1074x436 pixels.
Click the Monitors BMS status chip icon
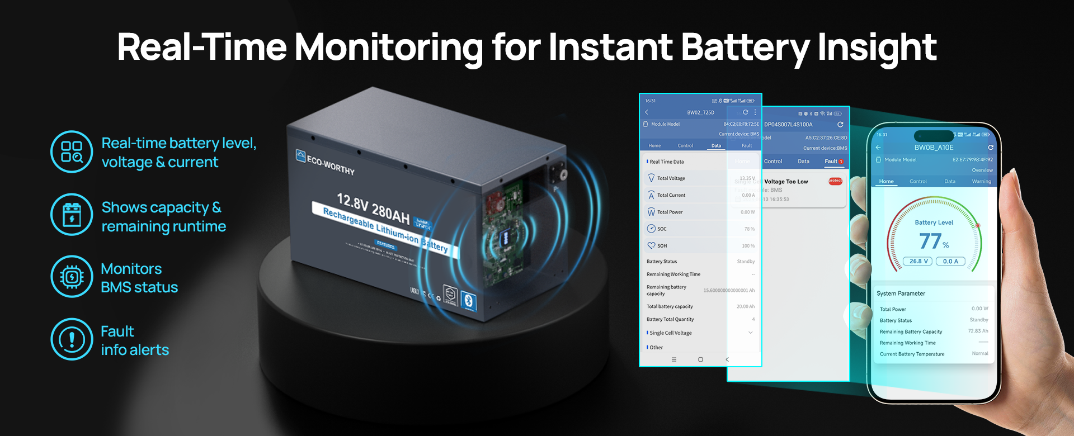[72, 277]
